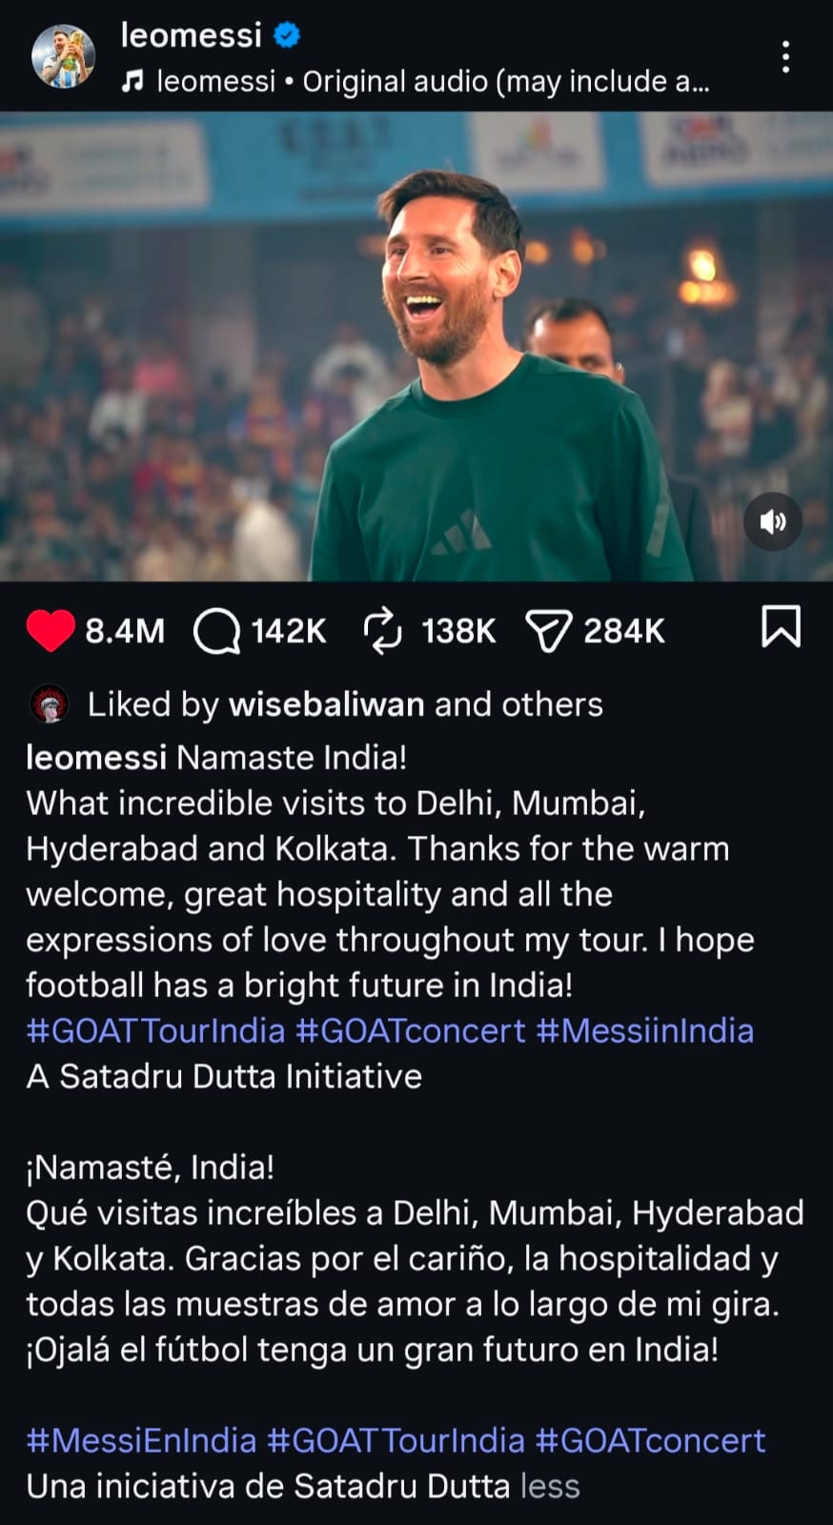Image resolution: width=833 pixels, height=1525 pixels.
Task: Open leomessi profile picture
Action: tap(64, 56)
